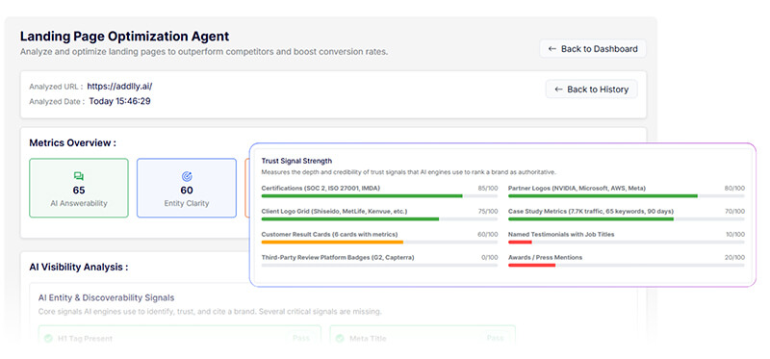Click the 'AI Visibility Analysis :' heading

(79, 268)
